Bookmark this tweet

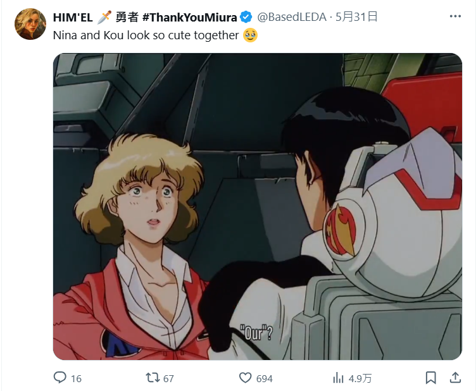(431, 378)
